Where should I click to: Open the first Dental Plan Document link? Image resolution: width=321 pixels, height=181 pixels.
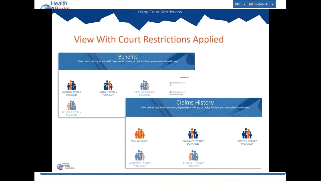coord(177,83)
